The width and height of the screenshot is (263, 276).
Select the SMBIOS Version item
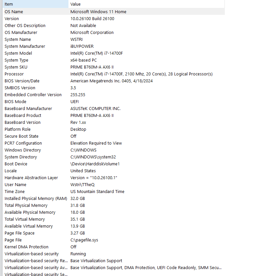[20, 88]
